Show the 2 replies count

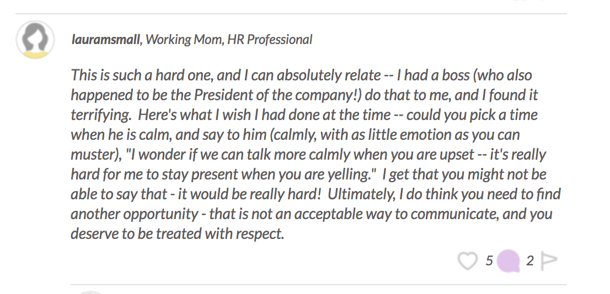(529, 261)
